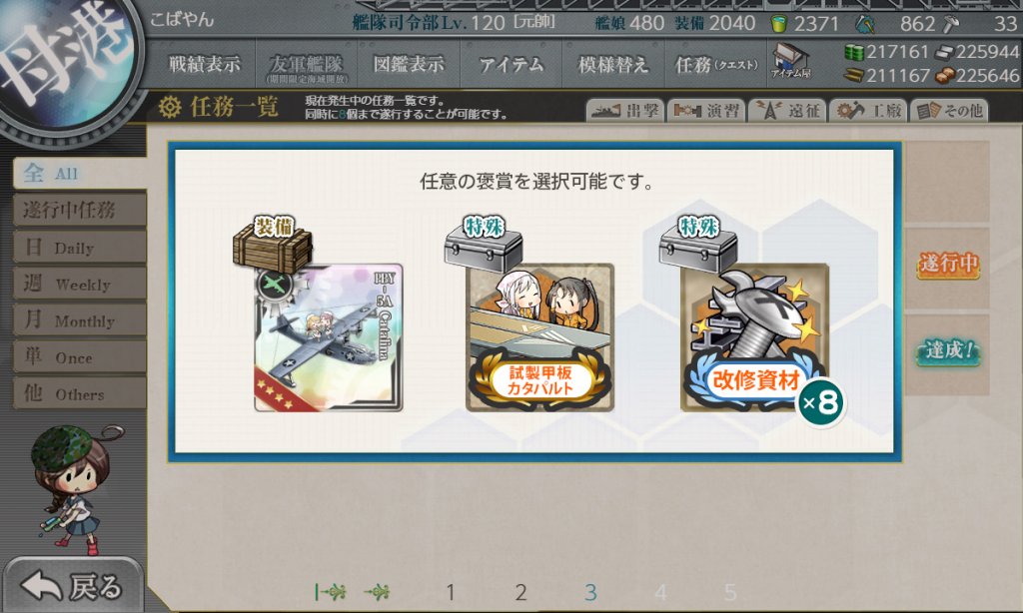Select the PBY-5A Catalina equipment reward
Screen dimensions: 1023x613
(328, 337)
